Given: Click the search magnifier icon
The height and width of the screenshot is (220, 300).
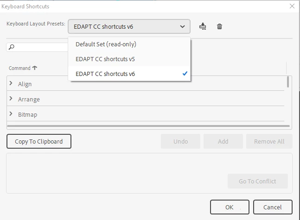Looking at the screenshot, I should (12, 47).
